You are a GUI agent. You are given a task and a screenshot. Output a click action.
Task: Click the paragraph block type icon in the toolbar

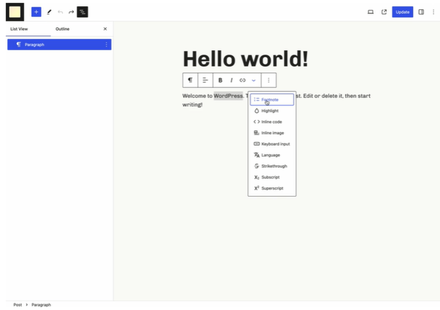[190, 80]
